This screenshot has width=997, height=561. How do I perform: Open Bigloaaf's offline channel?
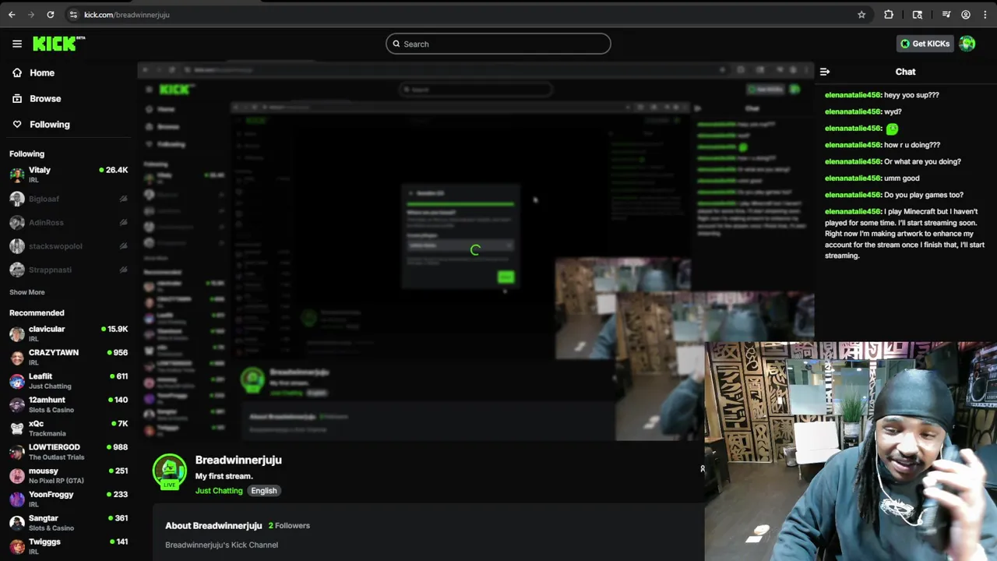click(x=69, y=199)
